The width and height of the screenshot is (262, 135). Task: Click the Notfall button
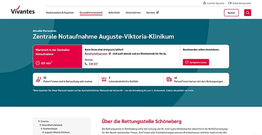(x=231, y=13)
